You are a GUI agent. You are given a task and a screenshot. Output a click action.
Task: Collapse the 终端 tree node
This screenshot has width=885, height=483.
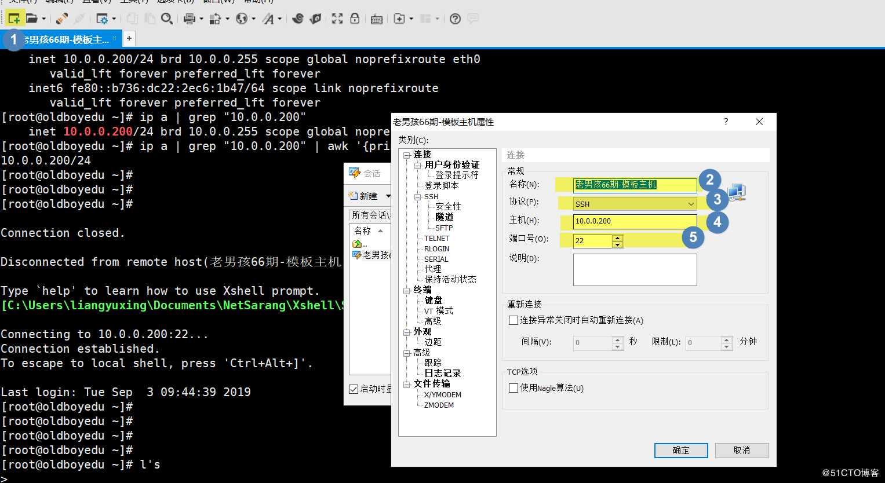pyautogui.click(x=406, y=290)
